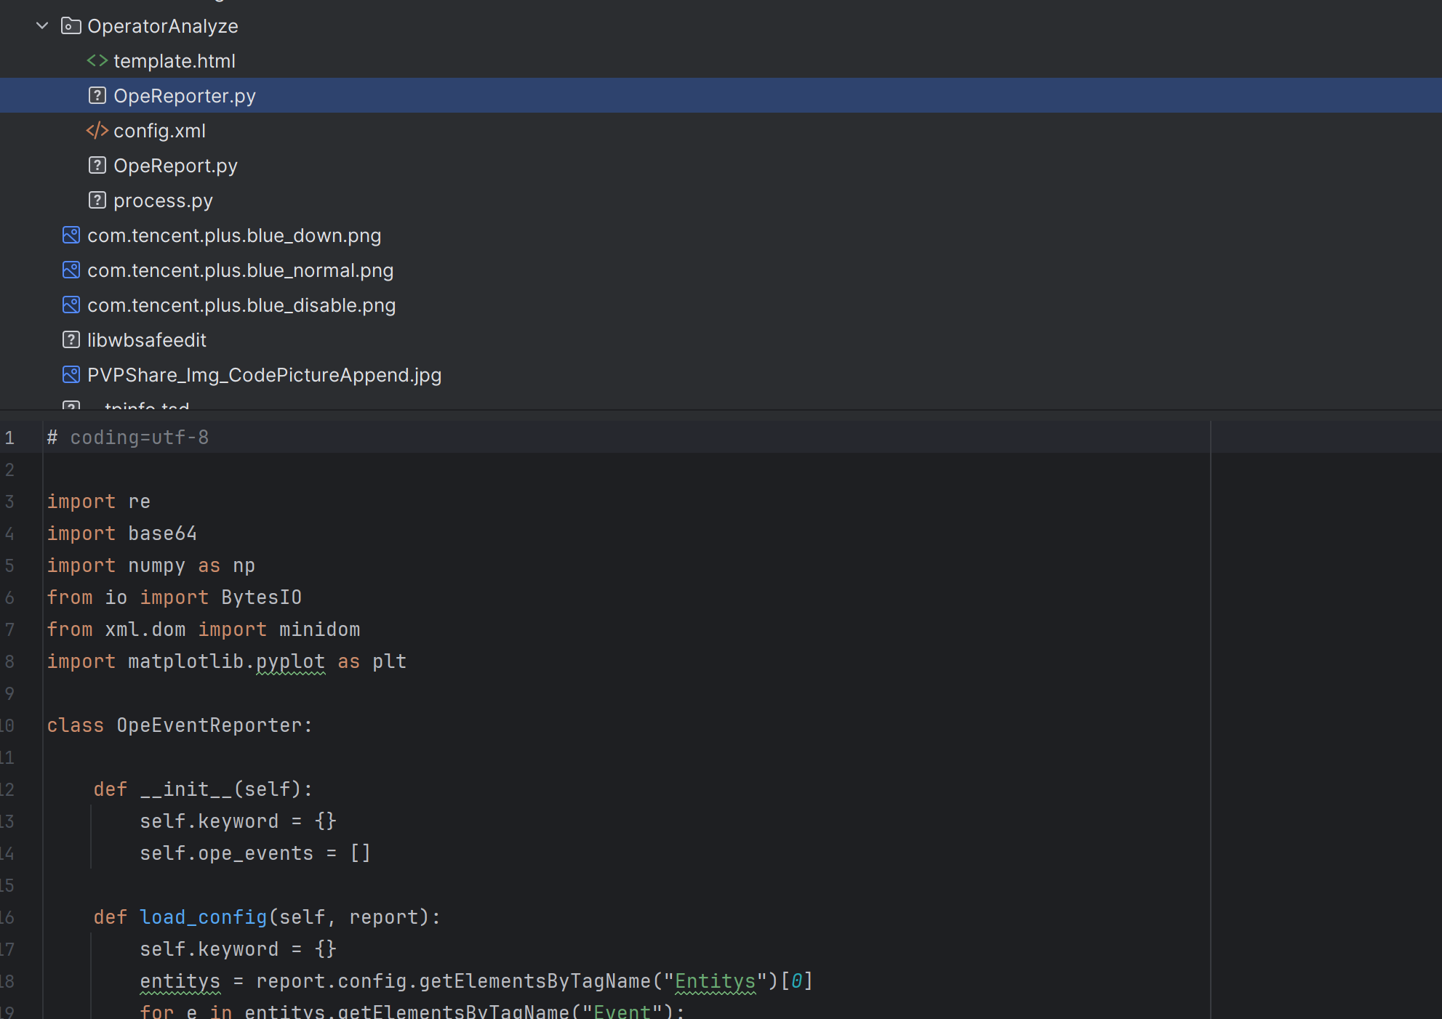
Task: Click the OperatorAnalyze folder icon
Action: [71, 26]
